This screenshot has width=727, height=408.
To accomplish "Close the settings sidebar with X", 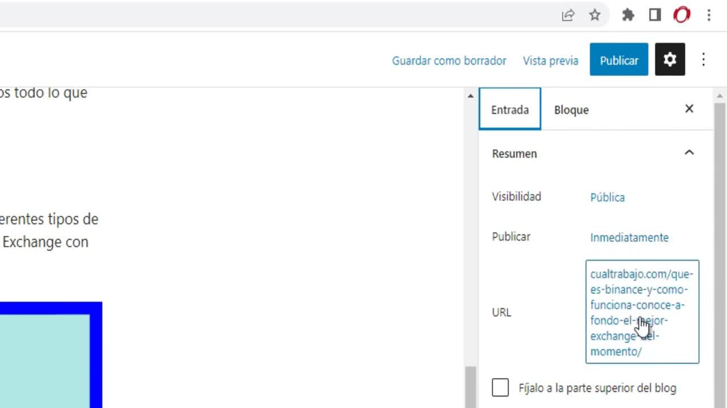I will (x=689, y=109).
